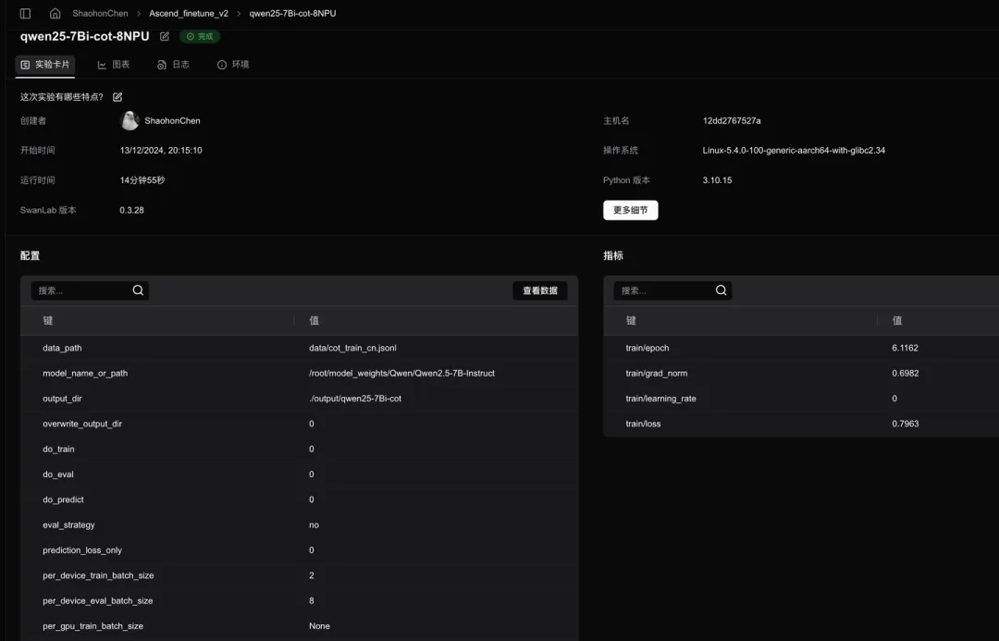999x641 pixels.
Task: Open the 环境 environment tab
Action: click(x=233, y=65)
